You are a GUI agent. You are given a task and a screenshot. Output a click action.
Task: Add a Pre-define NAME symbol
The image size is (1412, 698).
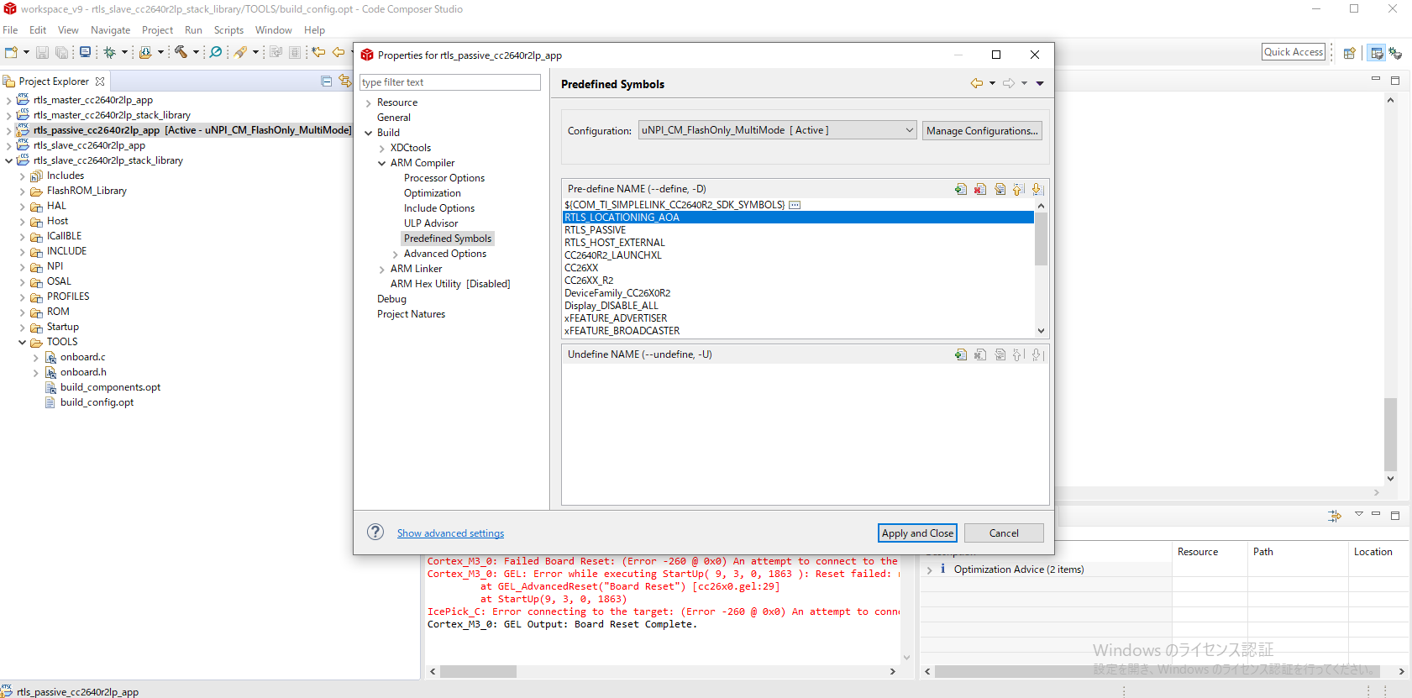tap(961, 189)
